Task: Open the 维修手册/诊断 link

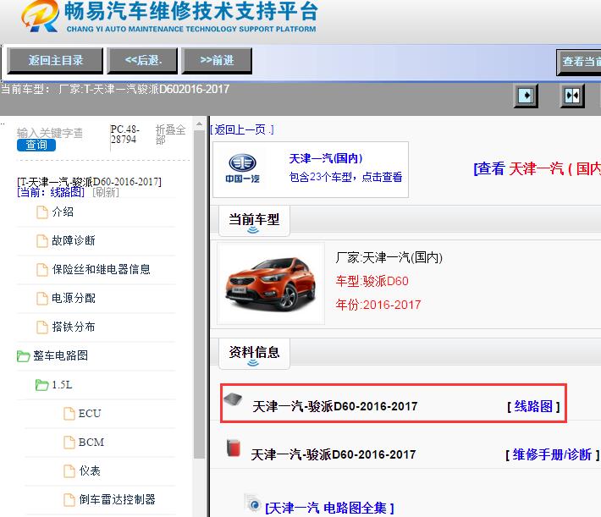Action: [552, 454]
